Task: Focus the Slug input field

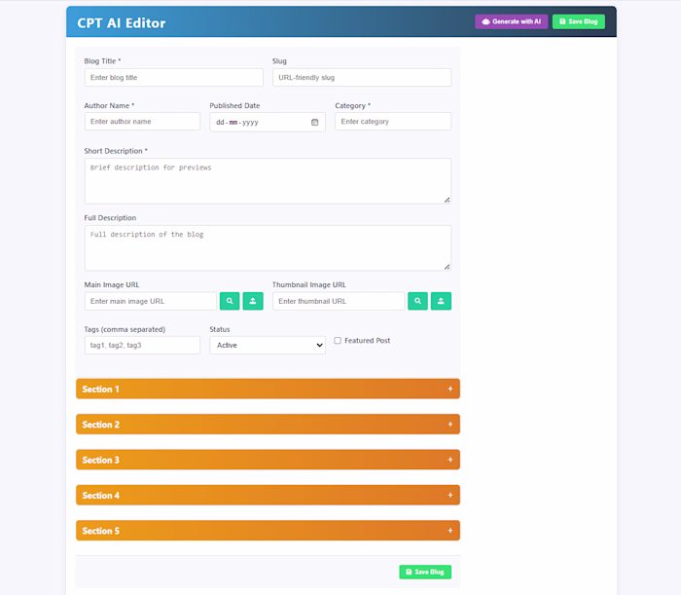Action: (362, 77)
